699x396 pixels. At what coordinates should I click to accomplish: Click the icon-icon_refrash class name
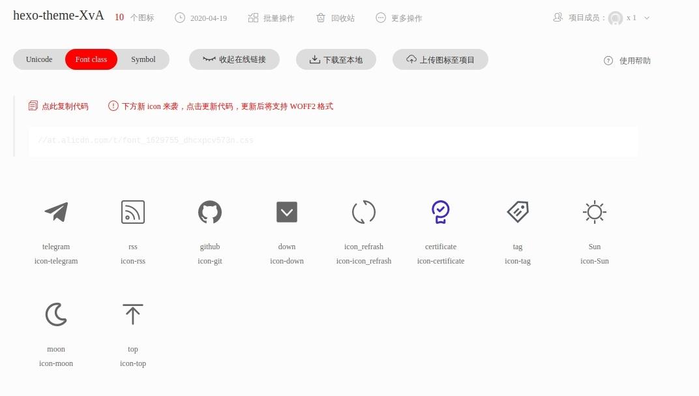[364, 261]
